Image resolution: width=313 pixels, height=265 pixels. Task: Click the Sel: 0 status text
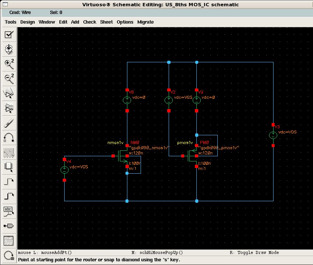[56, 13]
